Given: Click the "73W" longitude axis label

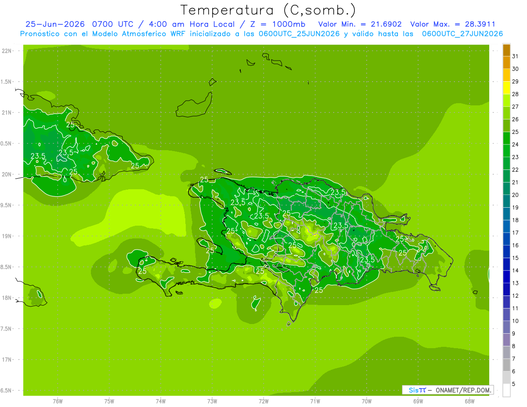Looking at the screenshot, I should [212, 401].
